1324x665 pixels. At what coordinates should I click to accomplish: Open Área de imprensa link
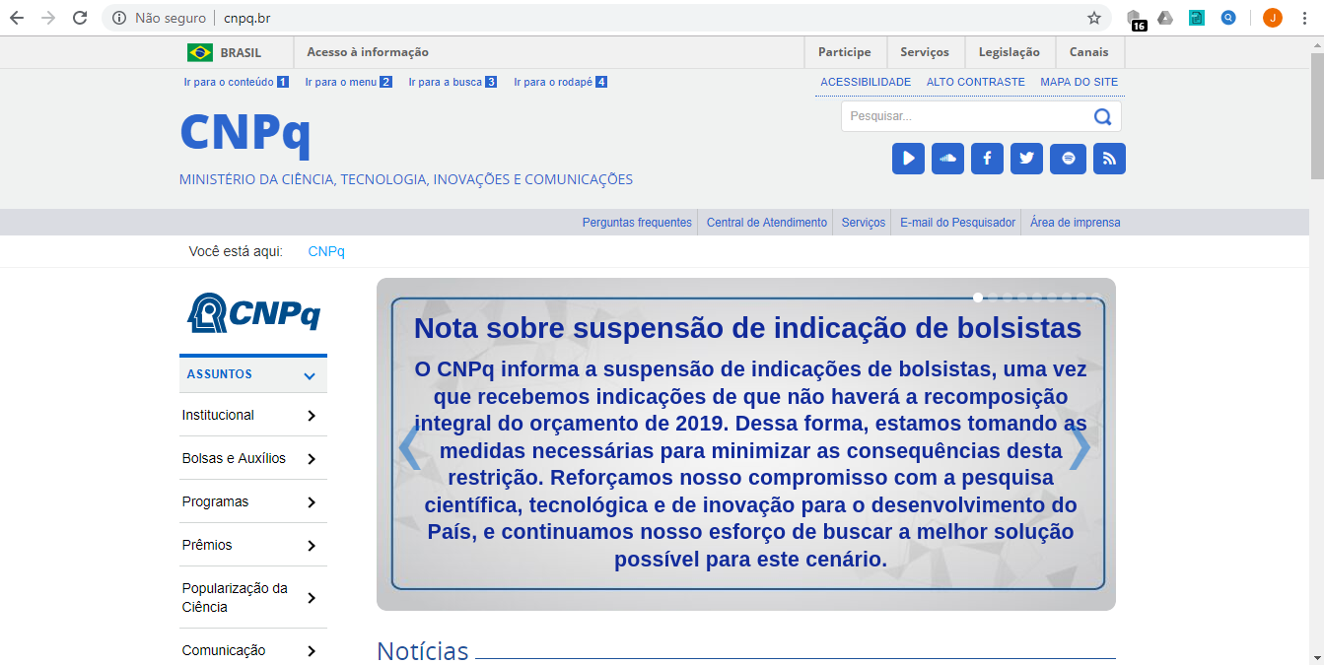tap(1076, 223)
